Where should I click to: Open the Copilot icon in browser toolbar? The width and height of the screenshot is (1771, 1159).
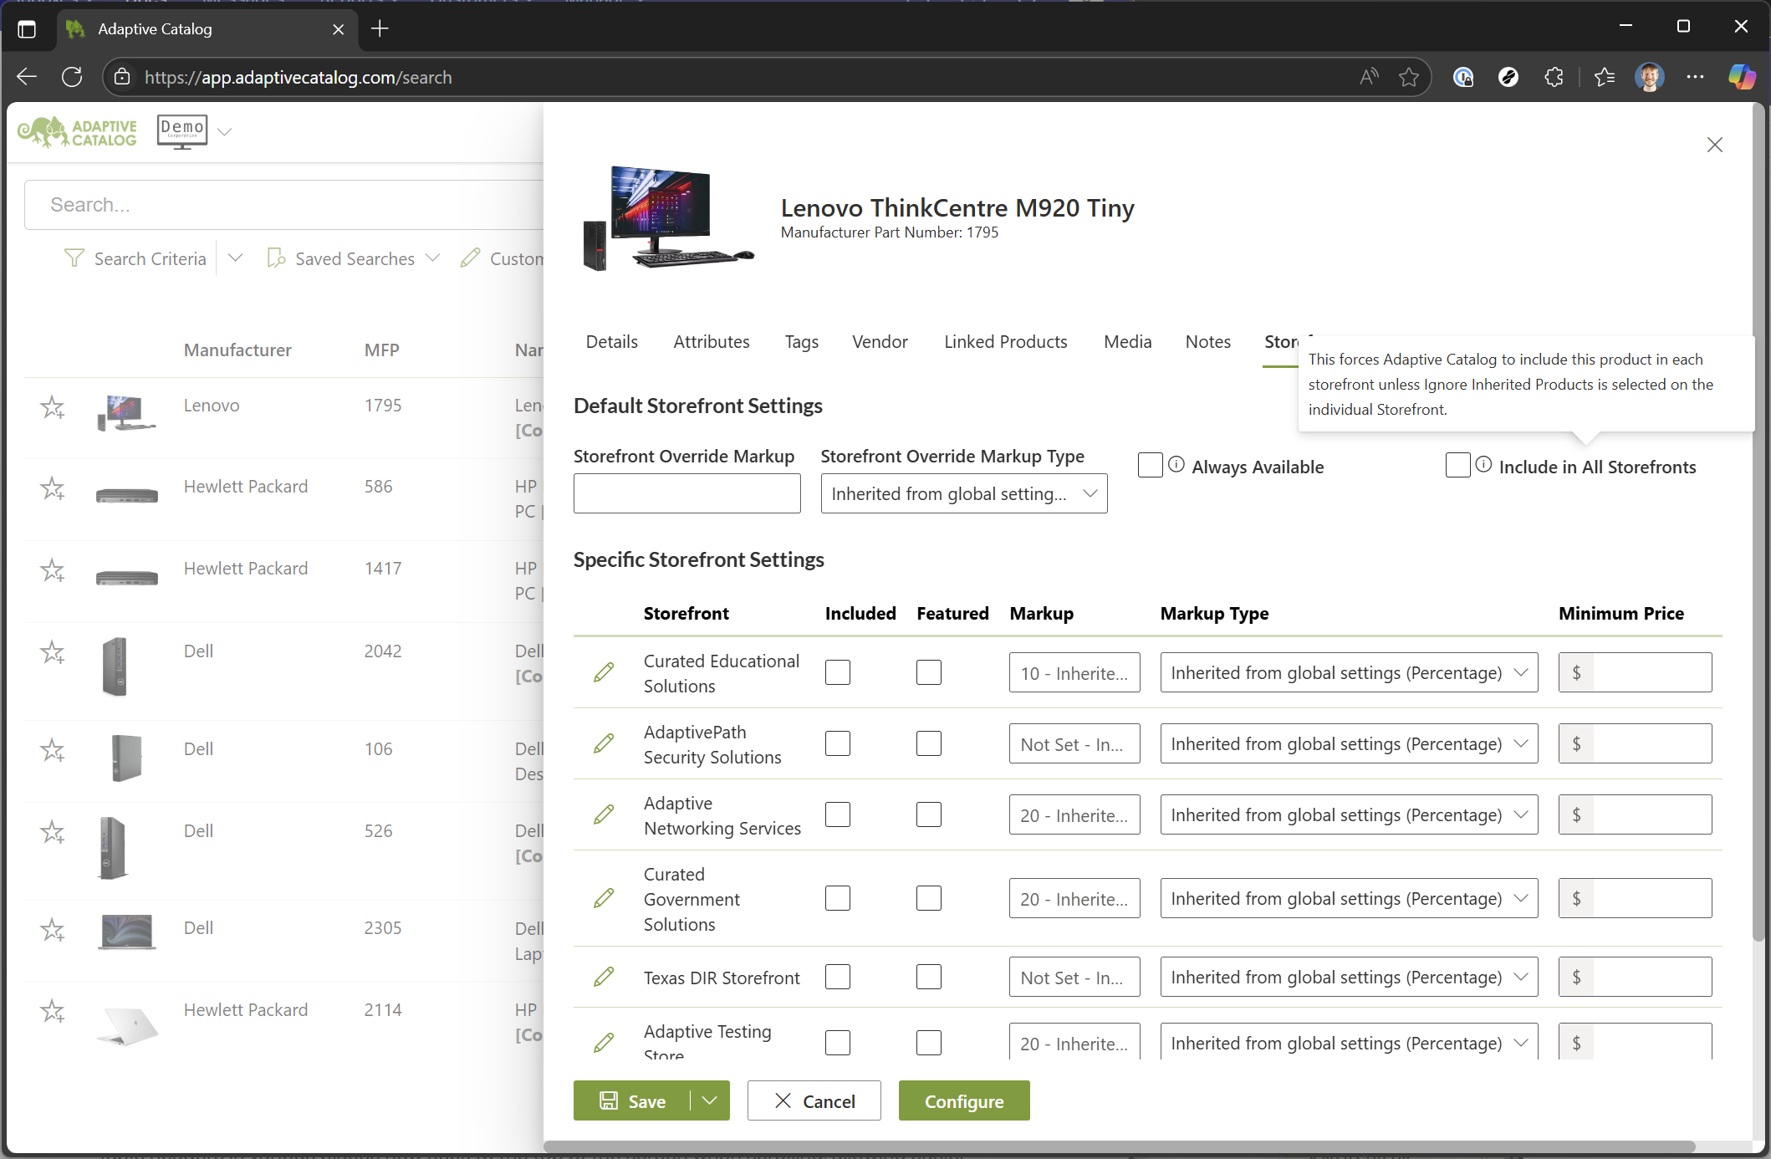pos(1742,77)
